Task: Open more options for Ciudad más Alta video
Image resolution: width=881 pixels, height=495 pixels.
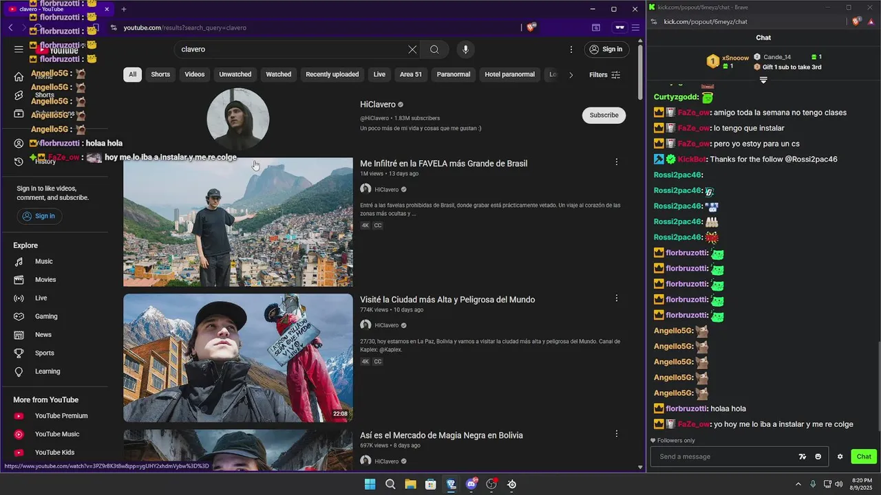Action: click(x=616, y=298)
